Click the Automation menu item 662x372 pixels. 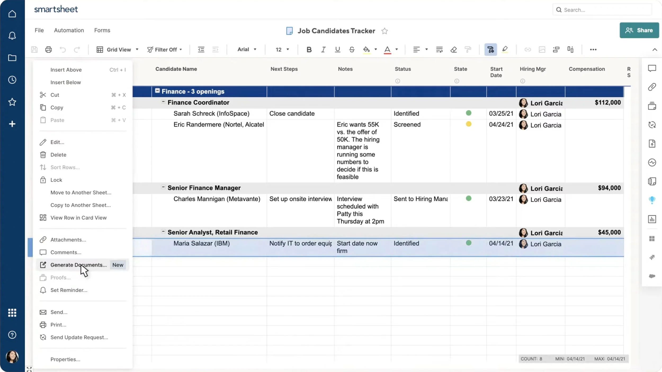point(69,30)
